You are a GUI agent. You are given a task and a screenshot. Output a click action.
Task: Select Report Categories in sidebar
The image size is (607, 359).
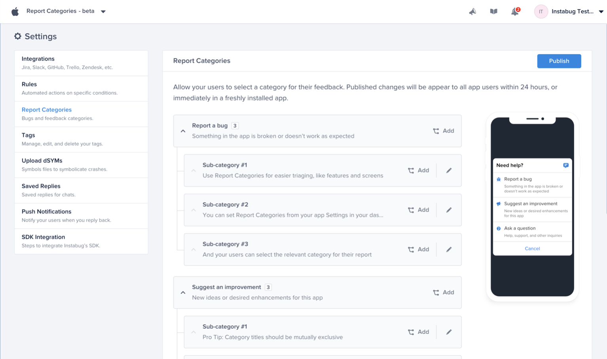[x=81, y=114]
